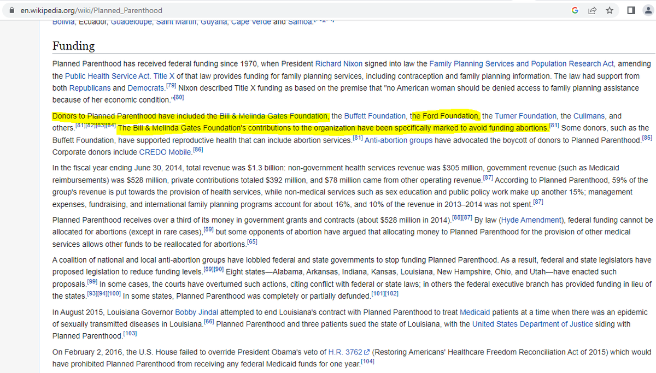Open the Bobby Jindal link

click(196, 312)
